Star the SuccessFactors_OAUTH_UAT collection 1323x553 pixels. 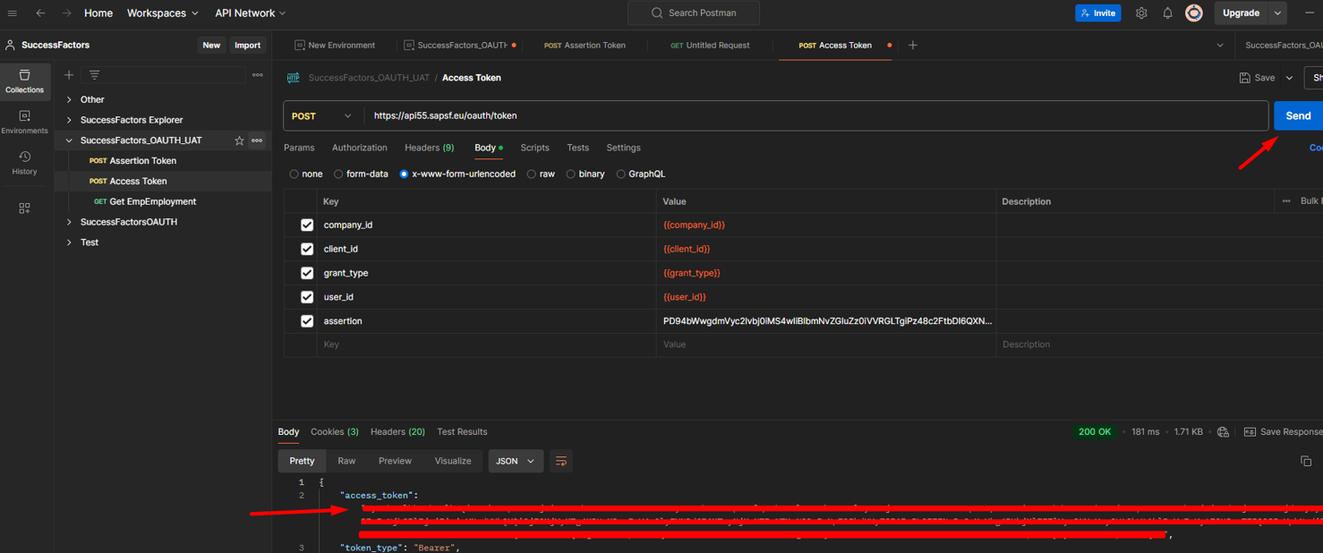coord(239,140)
